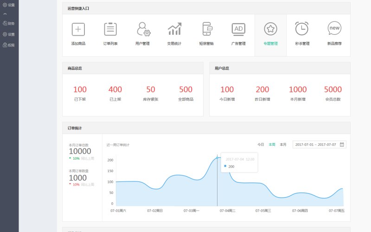This screenshot has width=371, height=232.
Task: Click the 财务 finance item in sidebar
Action: click(x=9, y=24)
